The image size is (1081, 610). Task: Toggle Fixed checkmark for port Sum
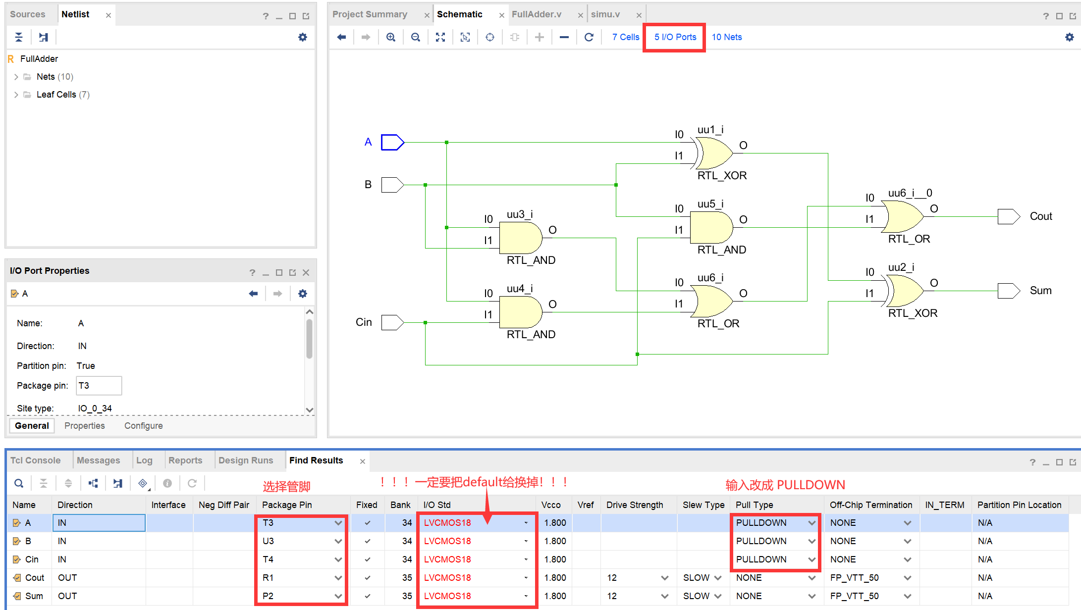tap(368, 596)
